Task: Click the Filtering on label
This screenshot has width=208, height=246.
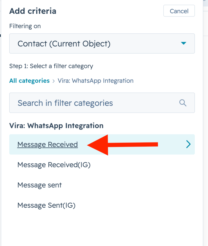Action: (25, 26)
